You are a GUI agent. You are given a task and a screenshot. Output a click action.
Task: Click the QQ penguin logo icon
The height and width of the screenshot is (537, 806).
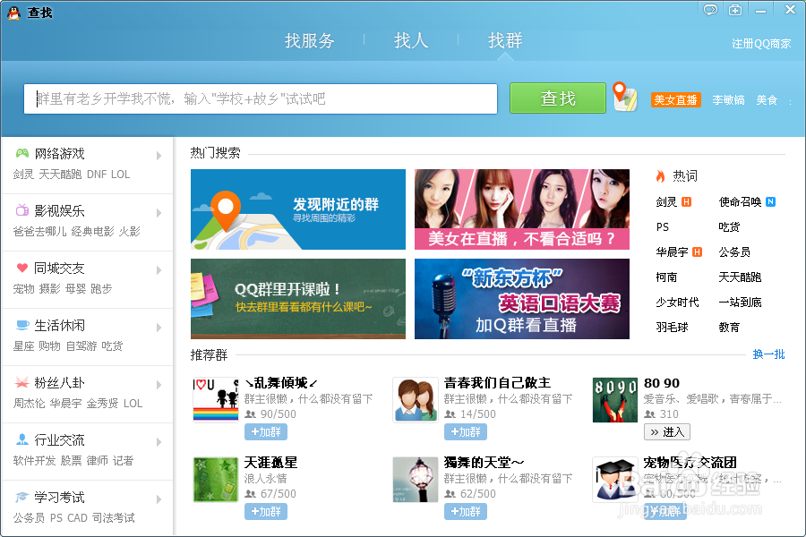(13, 13)
